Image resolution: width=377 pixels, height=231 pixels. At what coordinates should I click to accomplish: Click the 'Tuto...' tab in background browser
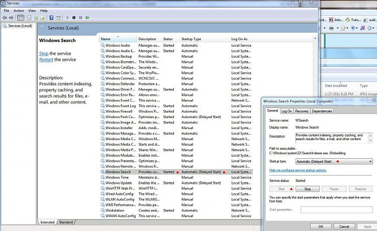353,20
